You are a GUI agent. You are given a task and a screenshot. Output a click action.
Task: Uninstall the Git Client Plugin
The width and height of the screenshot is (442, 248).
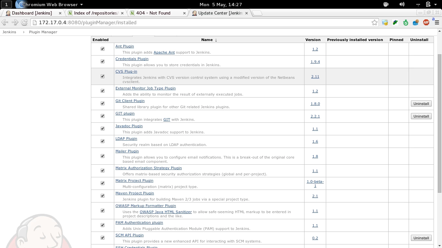pos(421,104)
